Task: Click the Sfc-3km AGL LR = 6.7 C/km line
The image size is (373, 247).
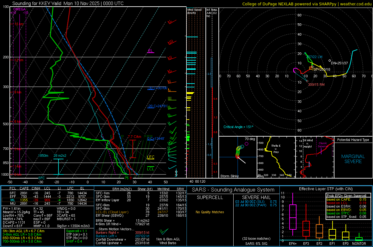Action: coord(24,231)
